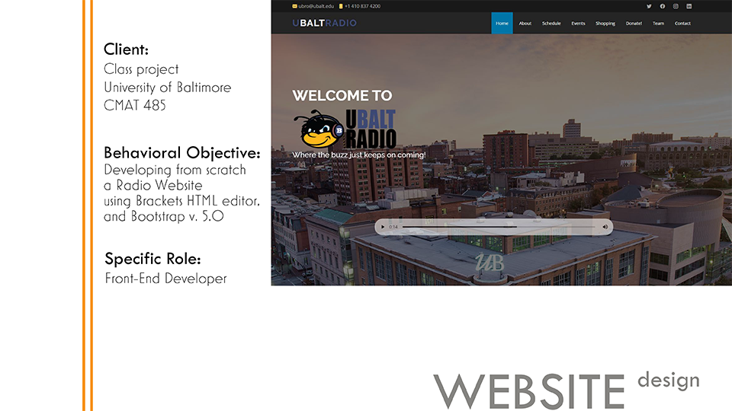Click the 'Behavioral Objective:' heading
The image size is (732, 411).
point(182,153)
